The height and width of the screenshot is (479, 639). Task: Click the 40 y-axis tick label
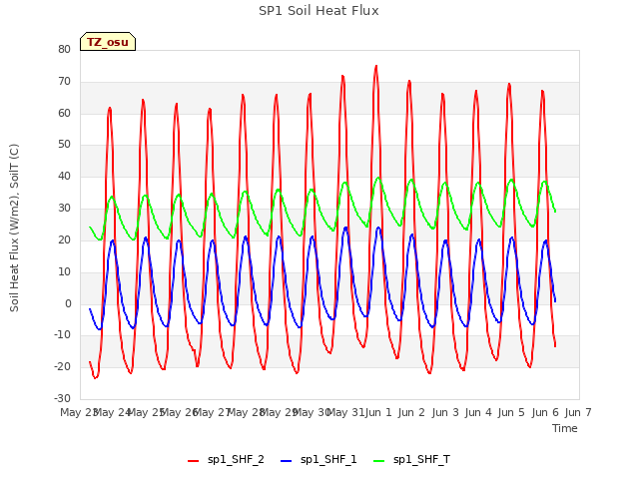pos(64,176)
